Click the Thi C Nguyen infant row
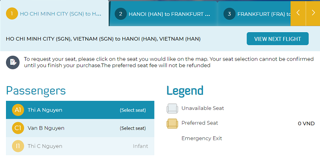320x160 pixels. pos(80,146)
